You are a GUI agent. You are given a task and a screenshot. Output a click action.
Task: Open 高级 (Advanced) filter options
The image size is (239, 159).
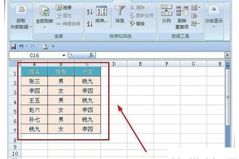pos(137,23)
